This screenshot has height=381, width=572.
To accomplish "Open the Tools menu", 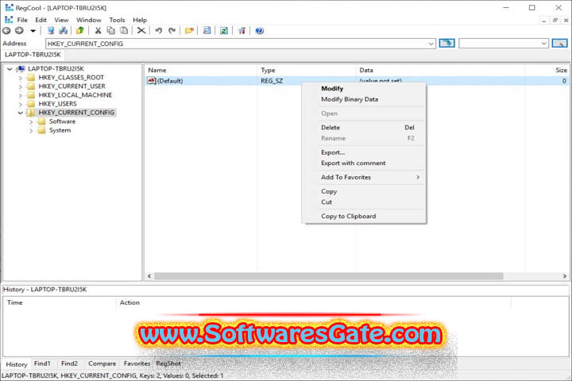I will [117, 20].
